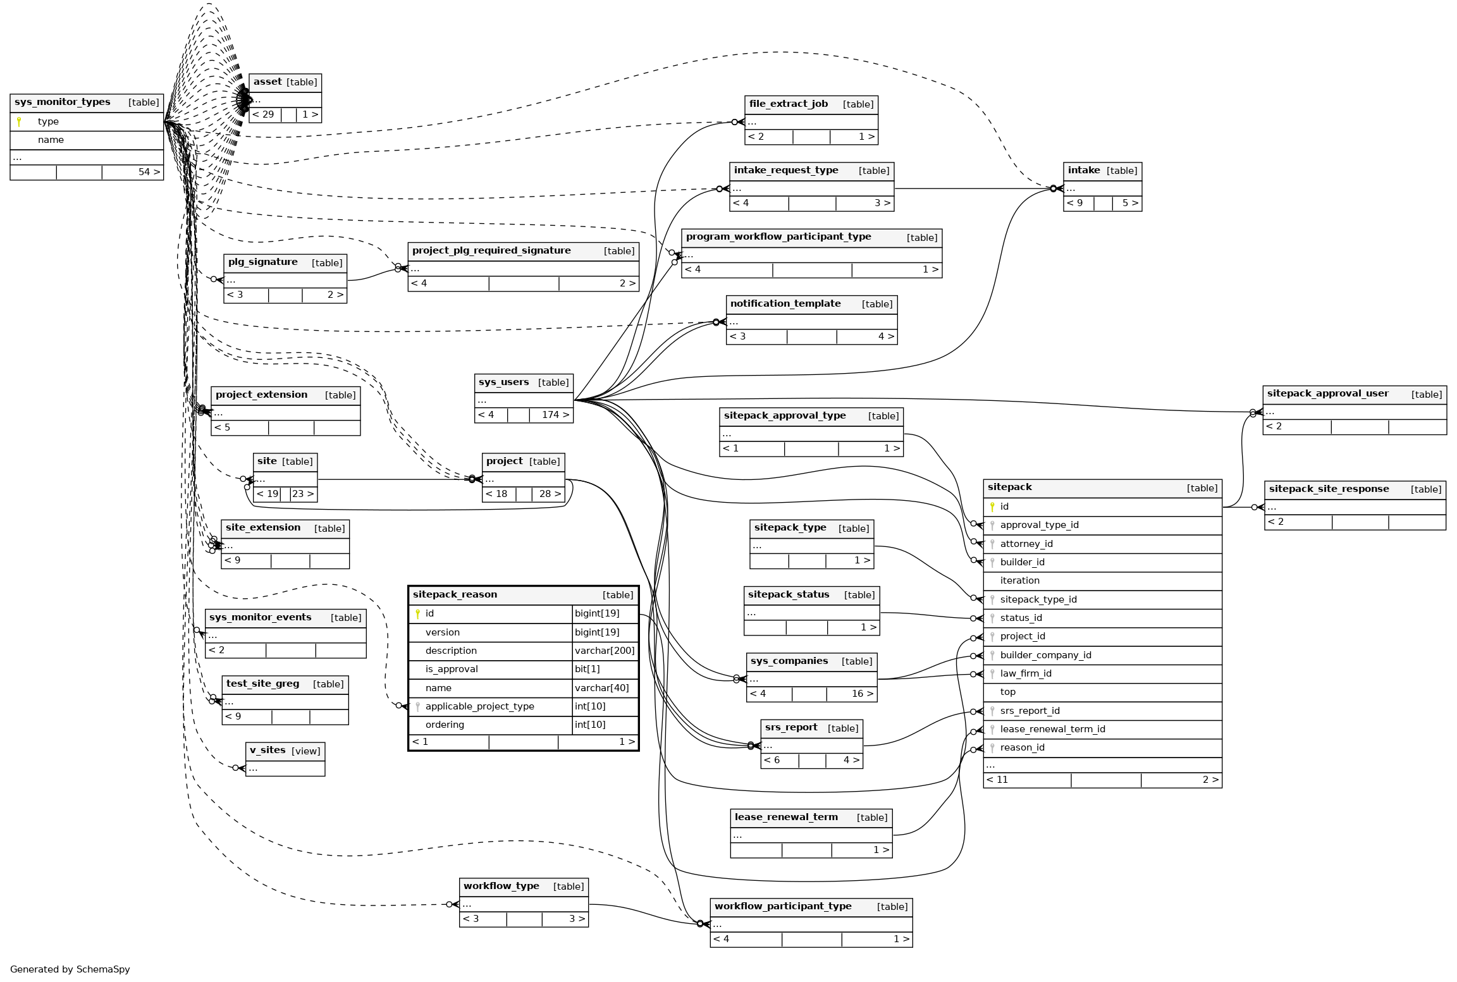Click the yellow key icon beside sitepack_reason id
This screenshot has height=982, width=1457.
pyautogui.click(x=417, y=613)
